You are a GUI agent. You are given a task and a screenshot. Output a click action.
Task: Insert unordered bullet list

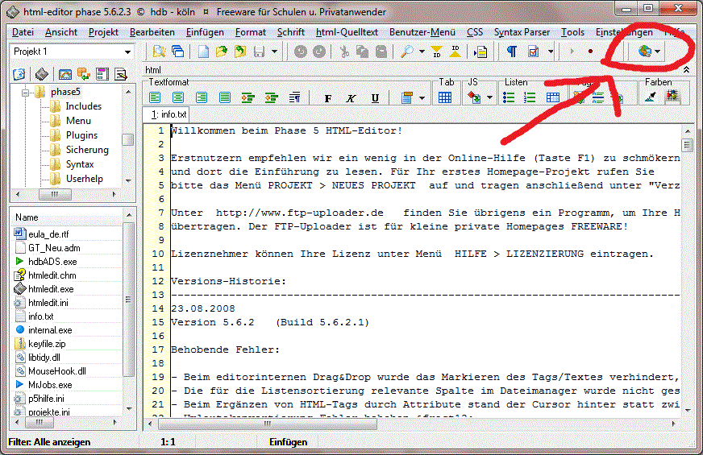click(x=509, y=97)
